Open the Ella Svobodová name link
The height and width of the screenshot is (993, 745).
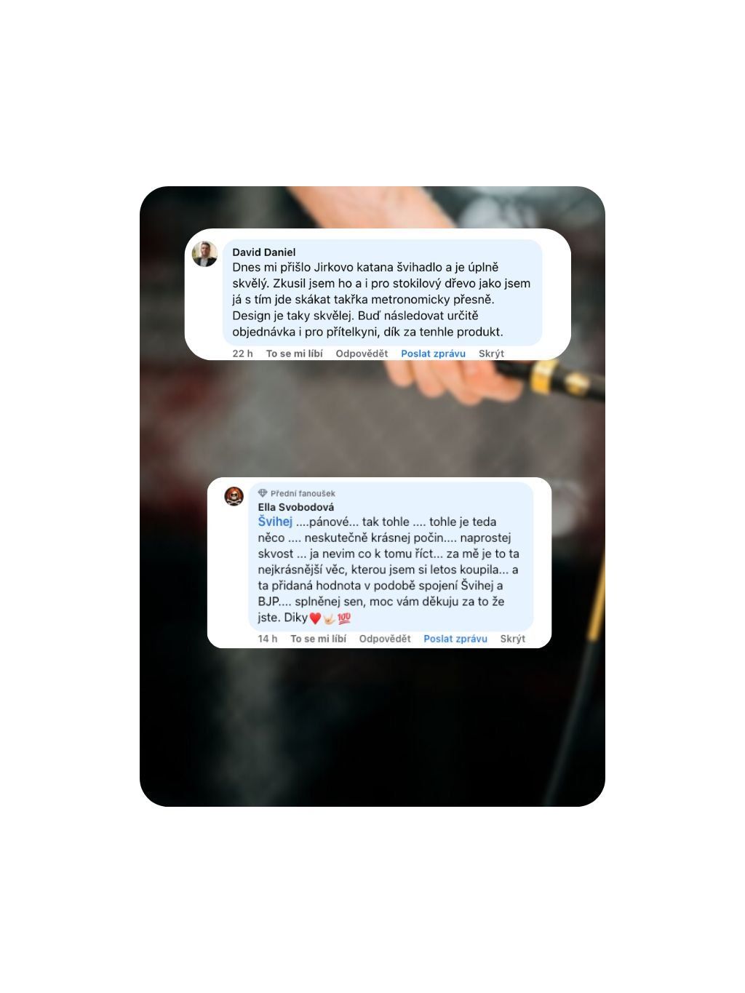[x=296, y=507]
